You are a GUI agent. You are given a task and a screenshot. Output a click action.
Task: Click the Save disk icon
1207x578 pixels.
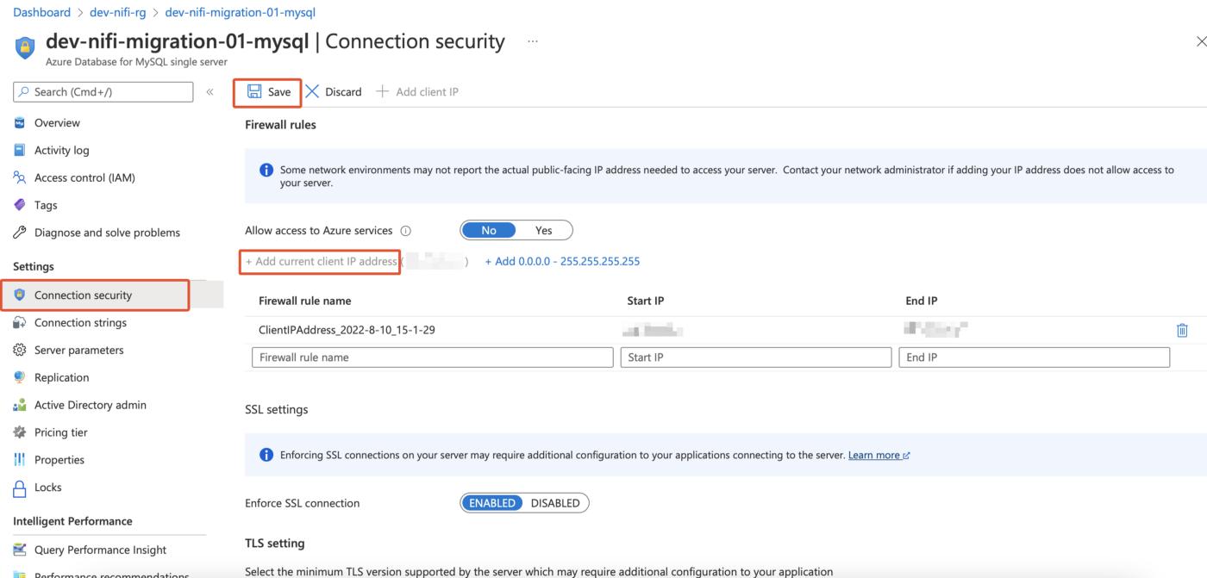pos(254,91)
